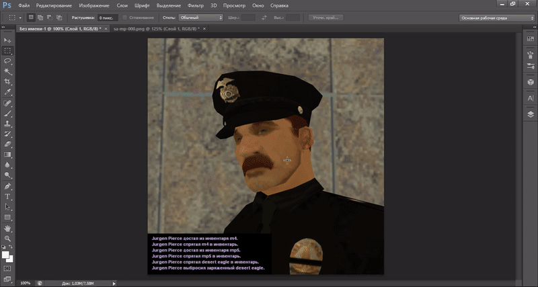The width and height of the screenshot is (538, 287).
Task: Change the screen mode button
Action: [7, 279]
